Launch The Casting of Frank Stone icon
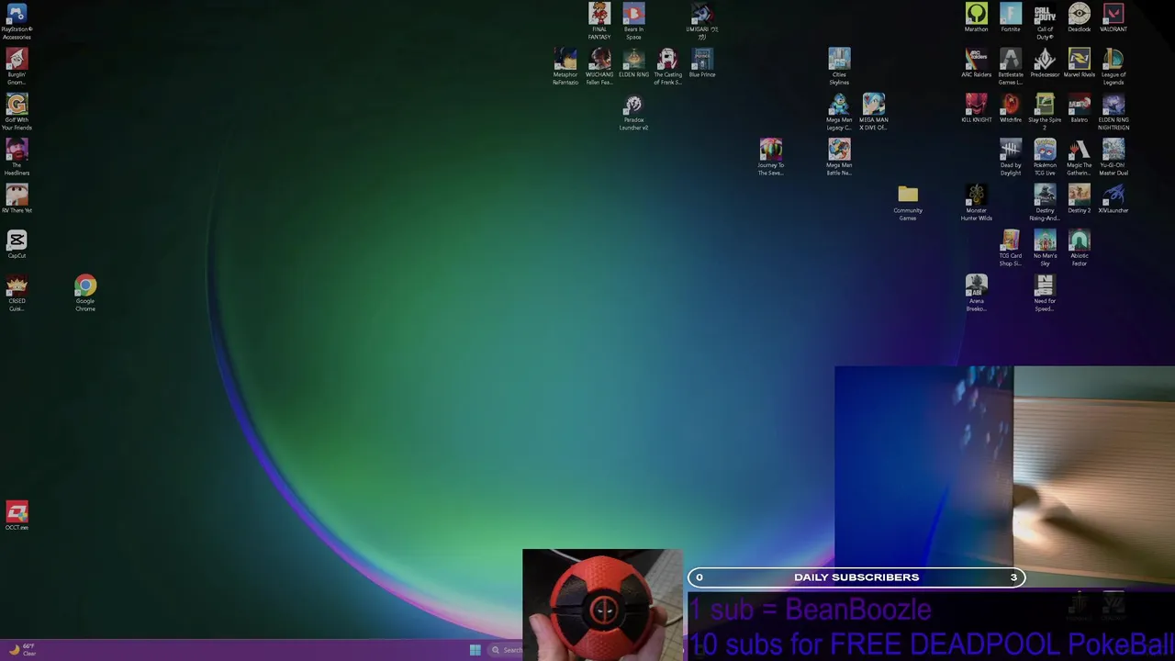The height and width of the screenshot is (661, 1175). point(668,67)
